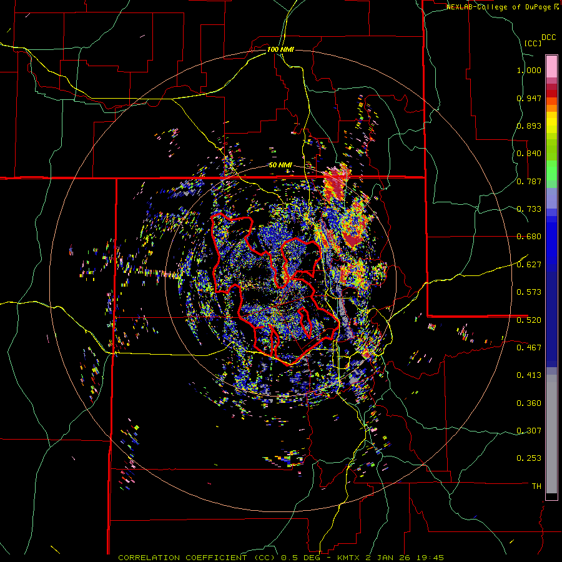Viewport: 562px width, 562px height.
Task: Click the TH threshold label
Action: click(x=536, y=486)
